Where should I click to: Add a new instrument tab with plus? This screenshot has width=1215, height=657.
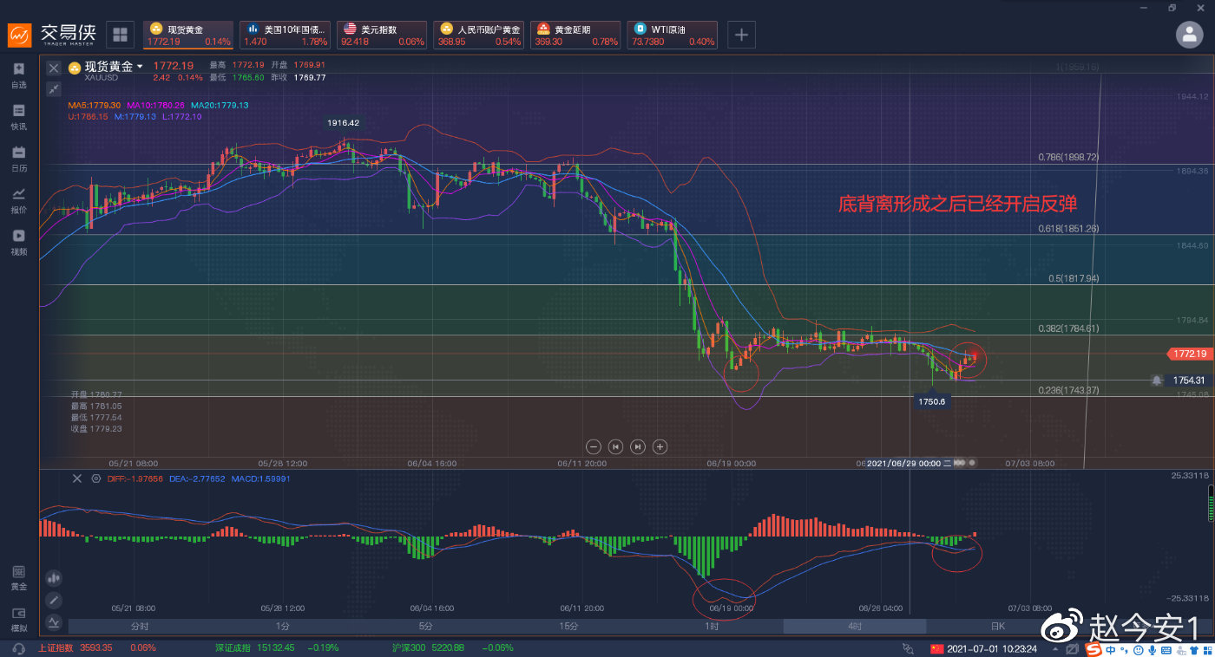point(741,35)
